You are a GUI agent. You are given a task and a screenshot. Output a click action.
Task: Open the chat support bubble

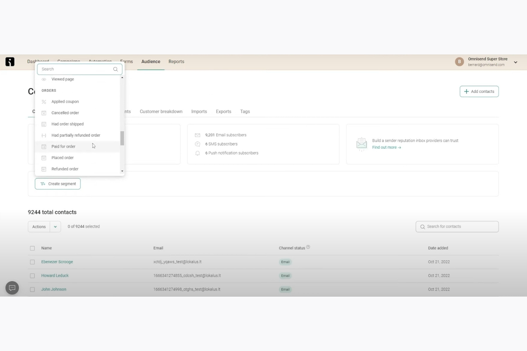pos(12,288)
